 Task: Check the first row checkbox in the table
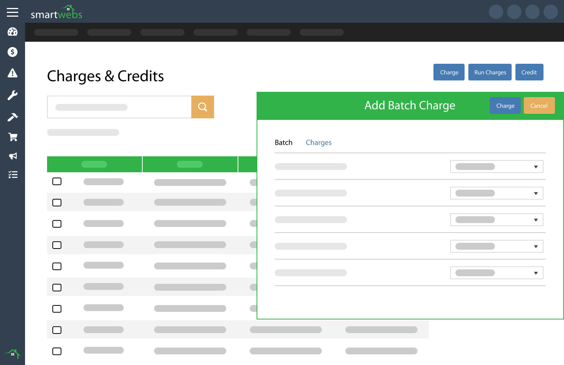tap(57, 181)
